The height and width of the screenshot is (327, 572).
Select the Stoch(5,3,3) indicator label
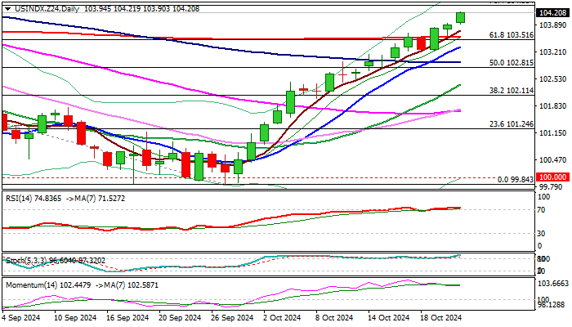pos(56,261)
